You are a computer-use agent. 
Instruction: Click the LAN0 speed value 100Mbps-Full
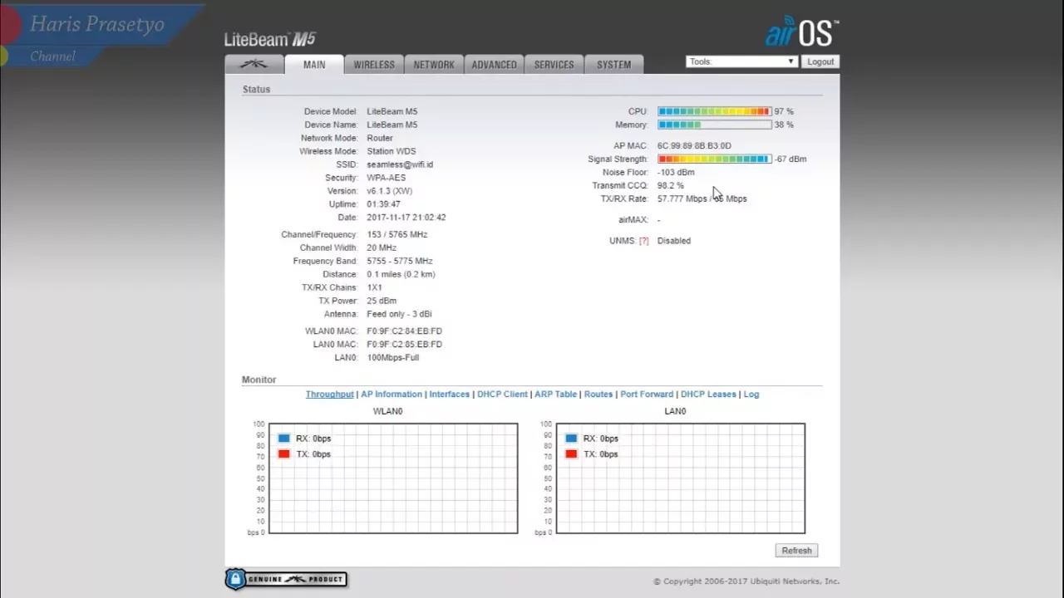[x=393, y=358]
